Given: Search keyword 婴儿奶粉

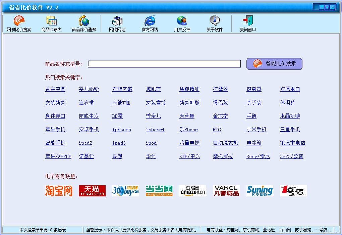Looking at the screenshot, I should pos(89,89).
